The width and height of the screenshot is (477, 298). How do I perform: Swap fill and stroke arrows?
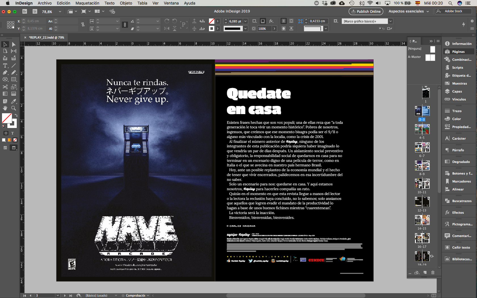(x=16, y=115)
